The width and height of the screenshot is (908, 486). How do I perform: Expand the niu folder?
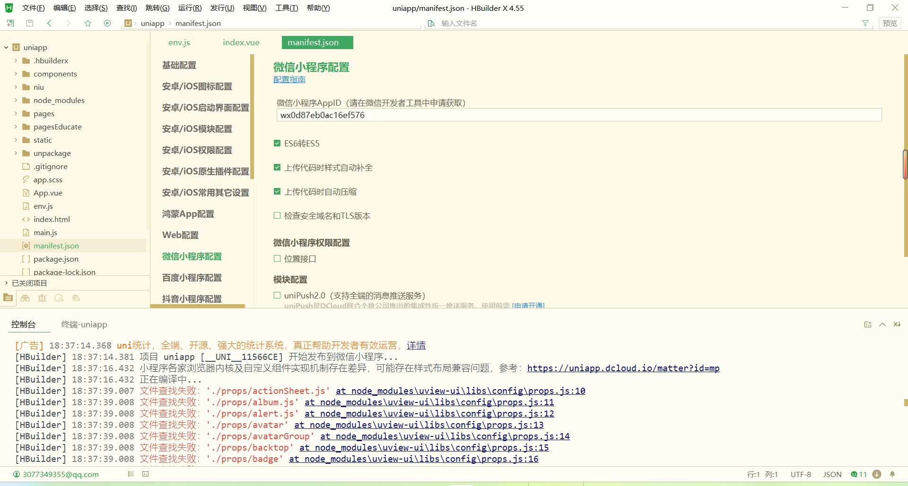(16, 87)
